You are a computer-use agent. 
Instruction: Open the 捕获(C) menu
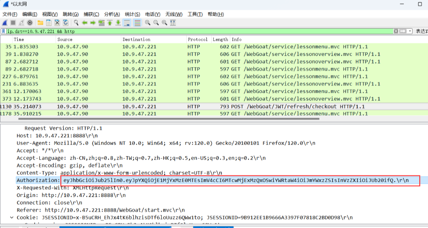[92, 14]
